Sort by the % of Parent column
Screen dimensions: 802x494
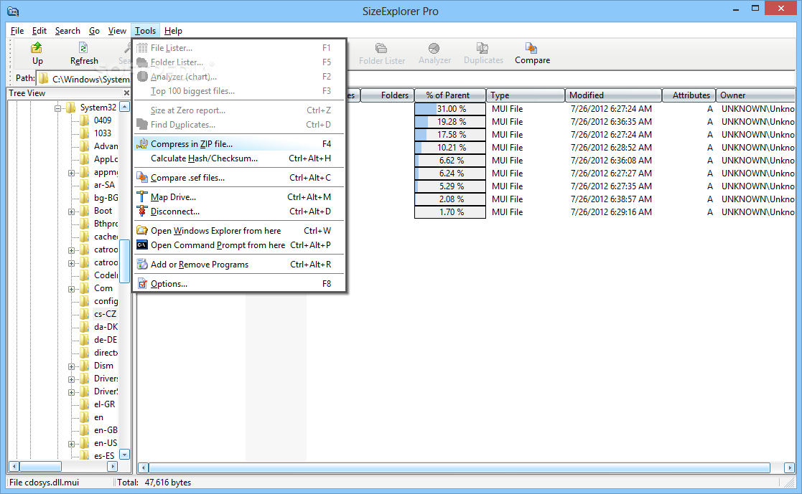pos(449,95)
